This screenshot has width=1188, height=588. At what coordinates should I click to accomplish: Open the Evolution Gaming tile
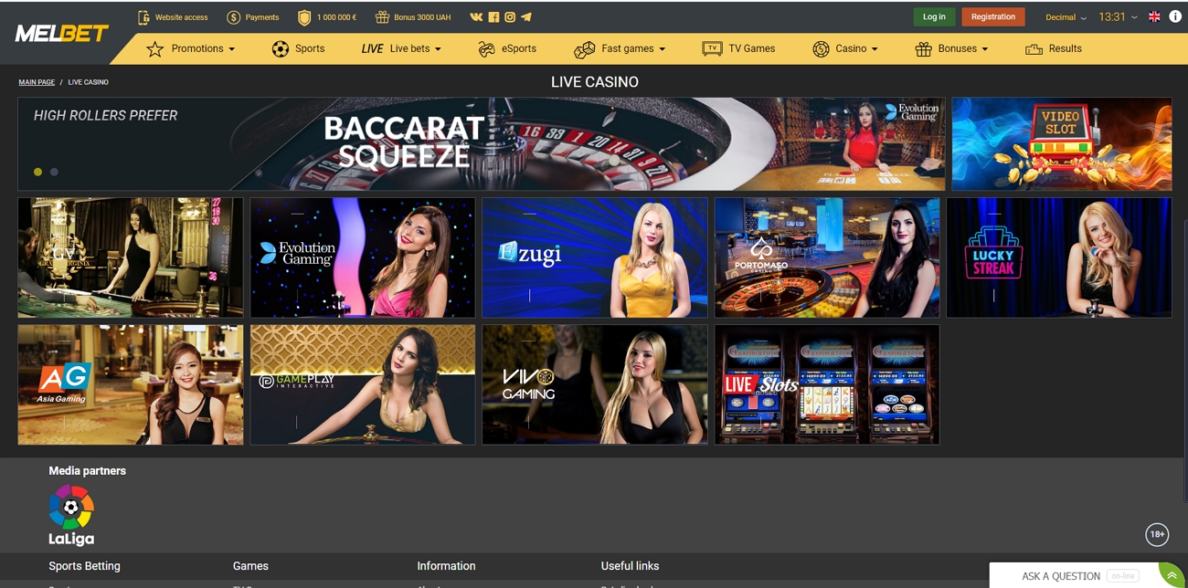(363, 257)
